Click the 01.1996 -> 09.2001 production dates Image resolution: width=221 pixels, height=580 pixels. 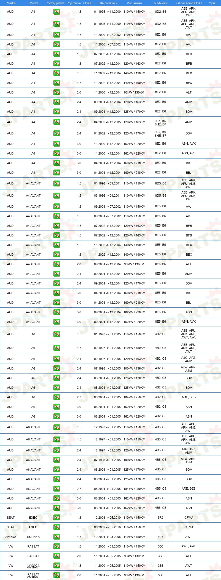(107, 183)
